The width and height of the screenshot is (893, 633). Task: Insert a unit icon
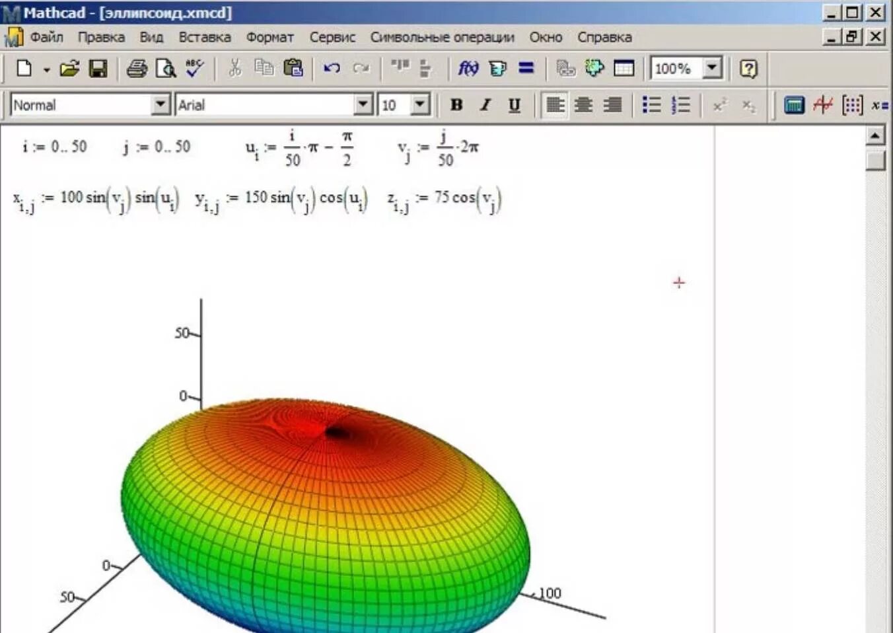pyautogui.click(x=497, y=68)
